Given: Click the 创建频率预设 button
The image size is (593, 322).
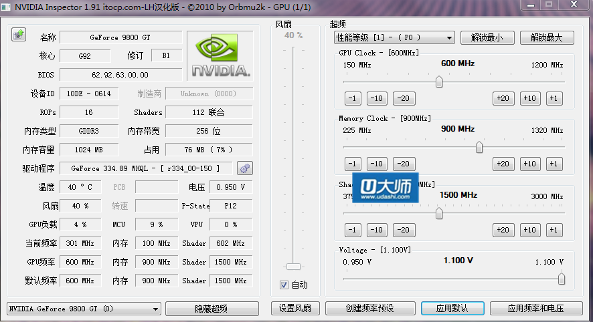Looking at the screenshot, I should point(370,308).
